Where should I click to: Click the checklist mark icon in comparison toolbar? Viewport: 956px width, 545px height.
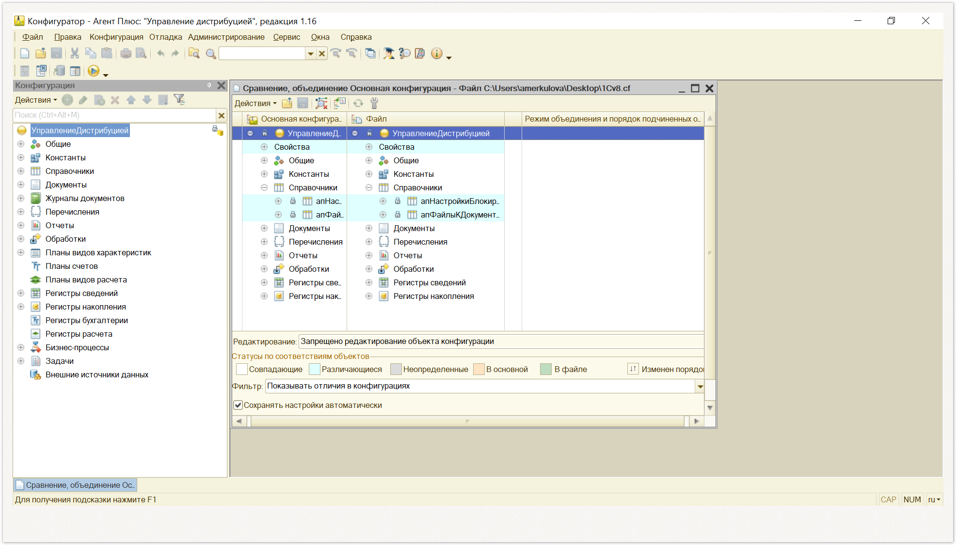[340, 103]
